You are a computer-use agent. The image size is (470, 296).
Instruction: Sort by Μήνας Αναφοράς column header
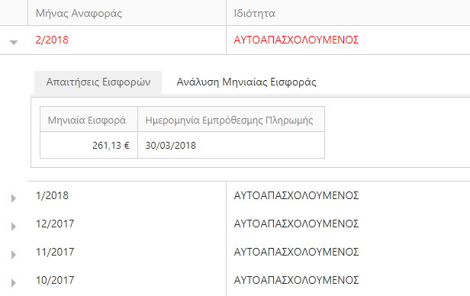pos(127,13)
